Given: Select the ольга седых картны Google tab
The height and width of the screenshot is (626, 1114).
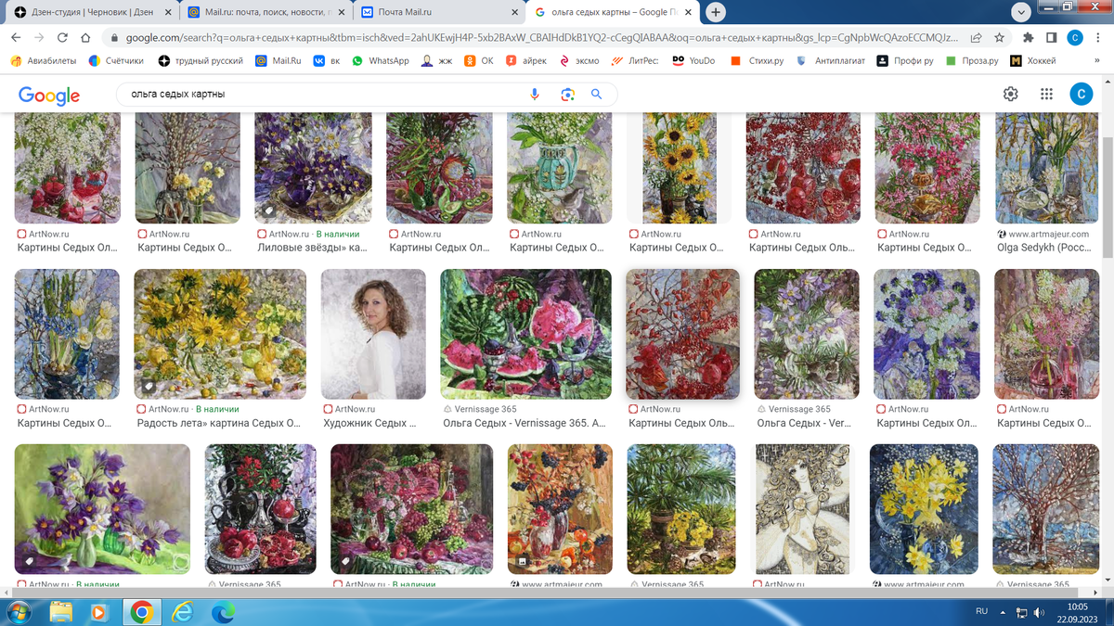Looking at the screenshot, I should (x=613, y=13).
